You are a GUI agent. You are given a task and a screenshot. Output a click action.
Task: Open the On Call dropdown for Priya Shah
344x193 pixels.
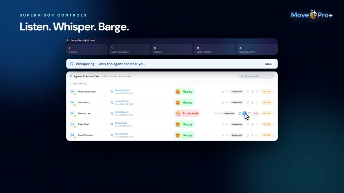point(268,124)
